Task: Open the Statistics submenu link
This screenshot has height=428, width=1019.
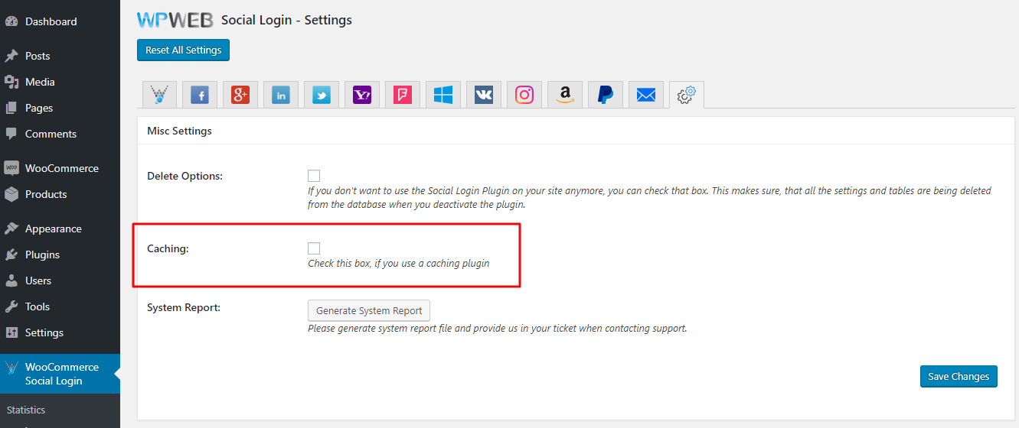Action: click(x=26, y=410)
